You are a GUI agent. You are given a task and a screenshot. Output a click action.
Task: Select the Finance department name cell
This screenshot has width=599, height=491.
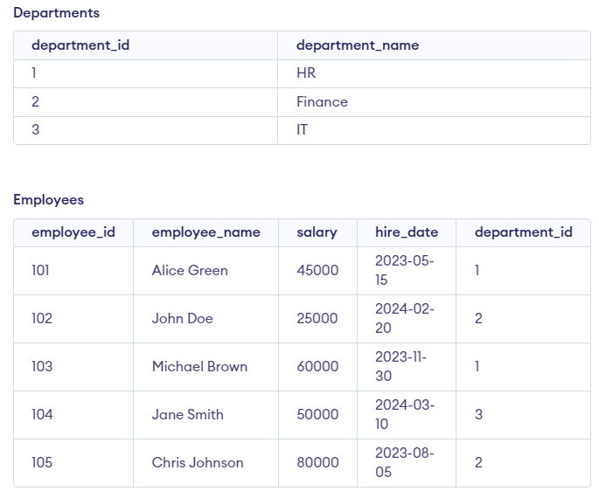point(322,101)
